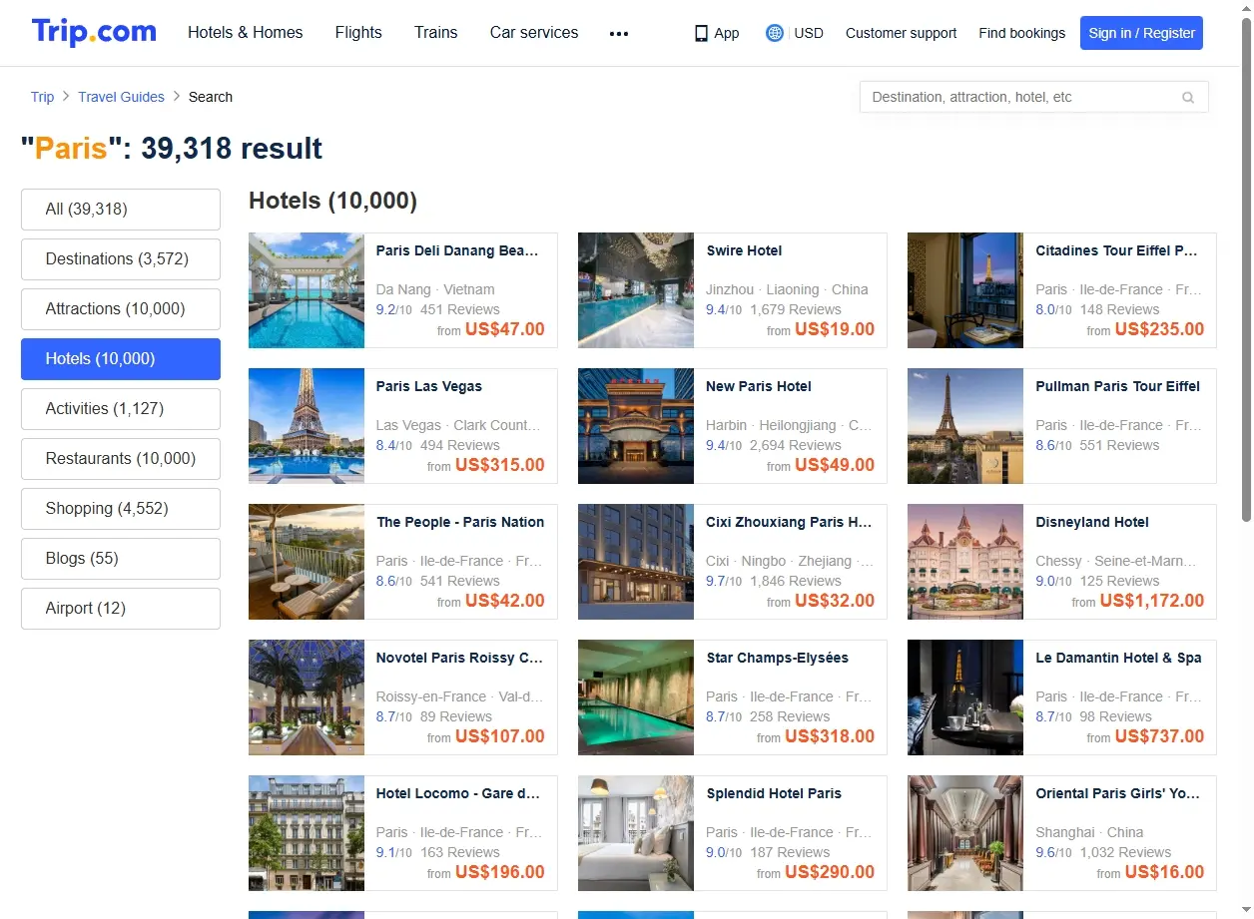
Task: Click the US$737.00 price
Action: click(x=1159, y=736)
